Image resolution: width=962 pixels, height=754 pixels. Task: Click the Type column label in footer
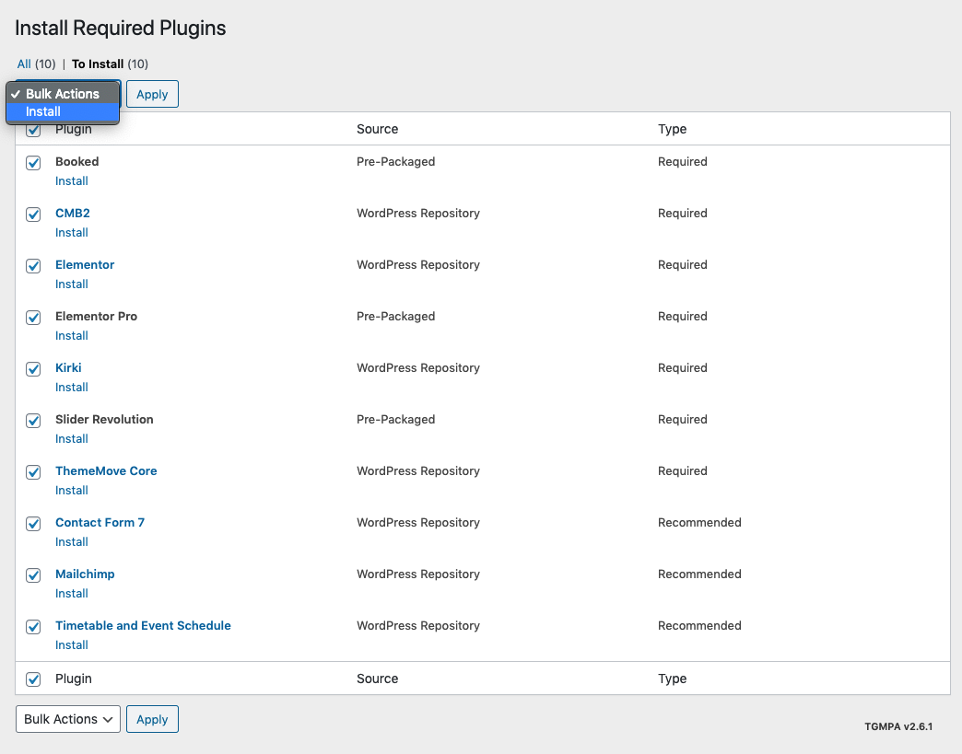(x=672, y=678)
